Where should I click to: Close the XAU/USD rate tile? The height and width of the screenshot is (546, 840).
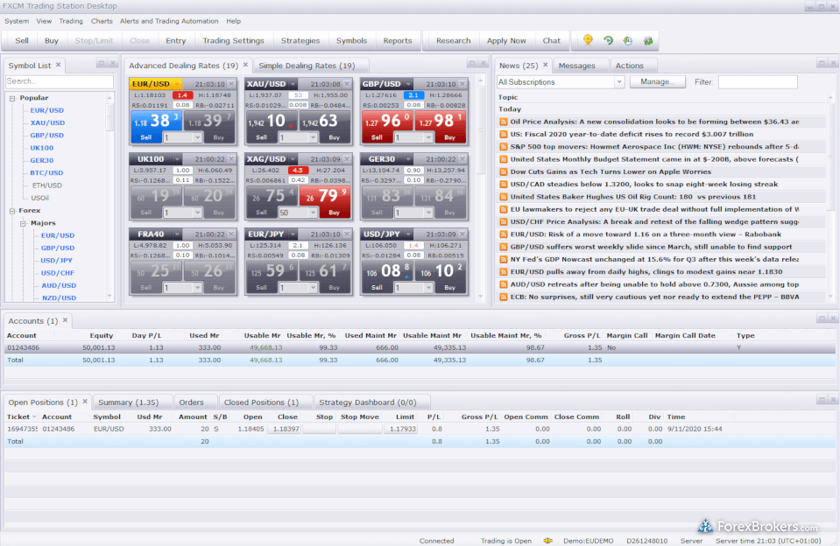347,84
